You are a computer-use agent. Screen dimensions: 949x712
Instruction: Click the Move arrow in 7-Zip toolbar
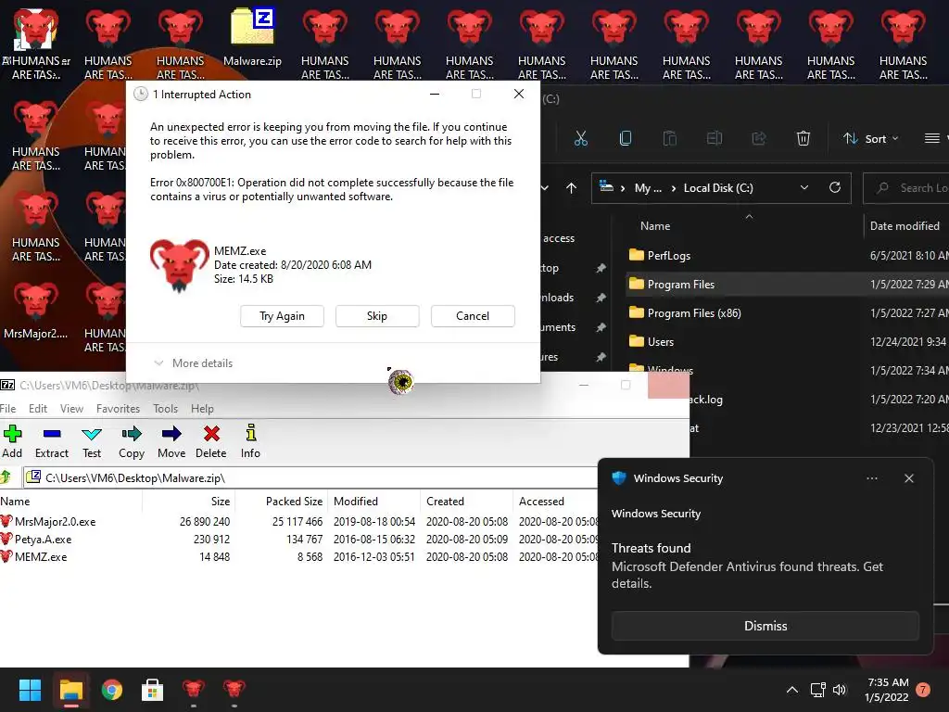[171, 441]
